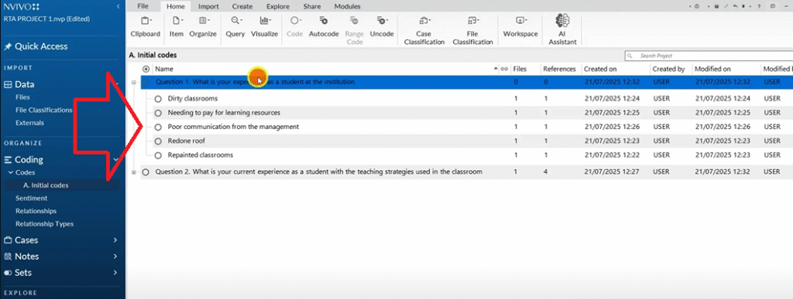Image resolution: width=793 pixels, height=299 pixels.
Task: Sort by the Created by column header
Action: pyautogui.click(x=668, y=69)
